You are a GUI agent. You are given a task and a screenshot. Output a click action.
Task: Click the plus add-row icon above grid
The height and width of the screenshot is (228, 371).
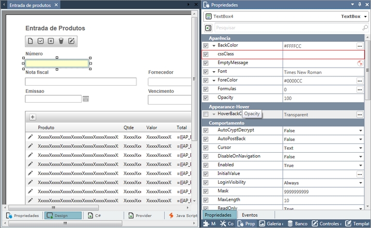point(32,117)
